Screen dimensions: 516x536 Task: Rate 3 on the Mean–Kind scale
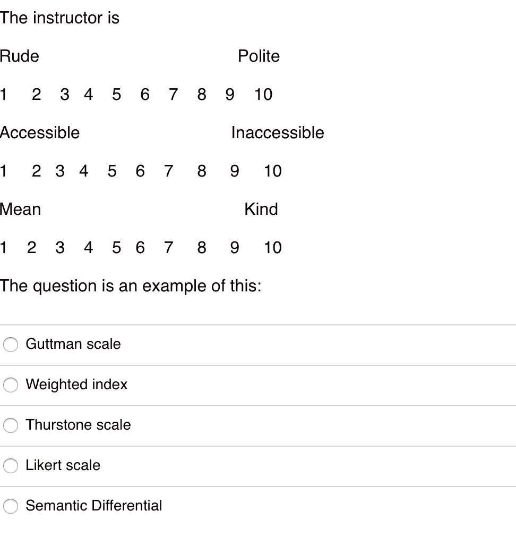[x=59, y=247]
